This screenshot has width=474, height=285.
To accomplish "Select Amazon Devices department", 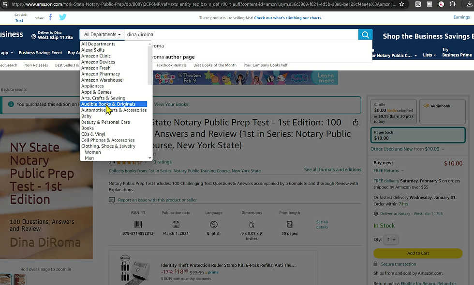I will [98, 62].
